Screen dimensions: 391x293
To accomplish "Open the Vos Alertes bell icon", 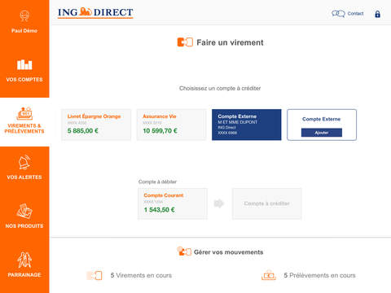I will 24,162.
